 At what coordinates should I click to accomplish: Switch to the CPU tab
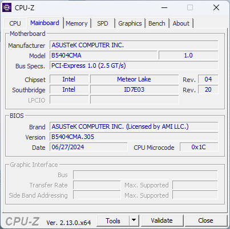pyautogui.click(x=15, y=23)
